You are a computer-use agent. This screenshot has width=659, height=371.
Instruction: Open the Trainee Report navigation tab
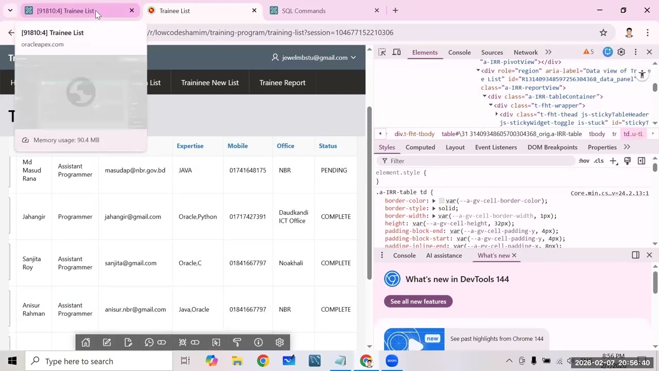tap(282, 82)
